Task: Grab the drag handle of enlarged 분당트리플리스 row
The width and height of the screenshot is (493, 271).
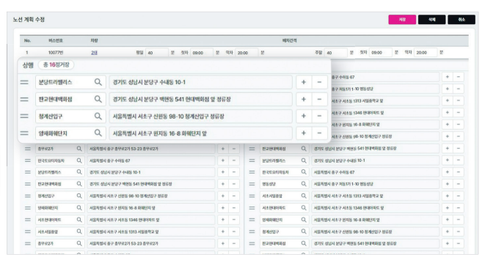Action: click(x=24, y=82)
